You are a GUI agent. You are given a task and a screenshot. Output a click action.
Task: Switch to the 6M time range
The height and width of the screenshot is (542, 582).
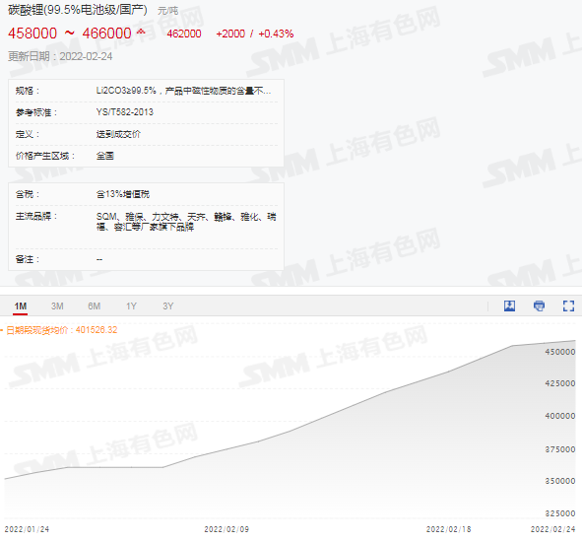click(x=94, y=306)
